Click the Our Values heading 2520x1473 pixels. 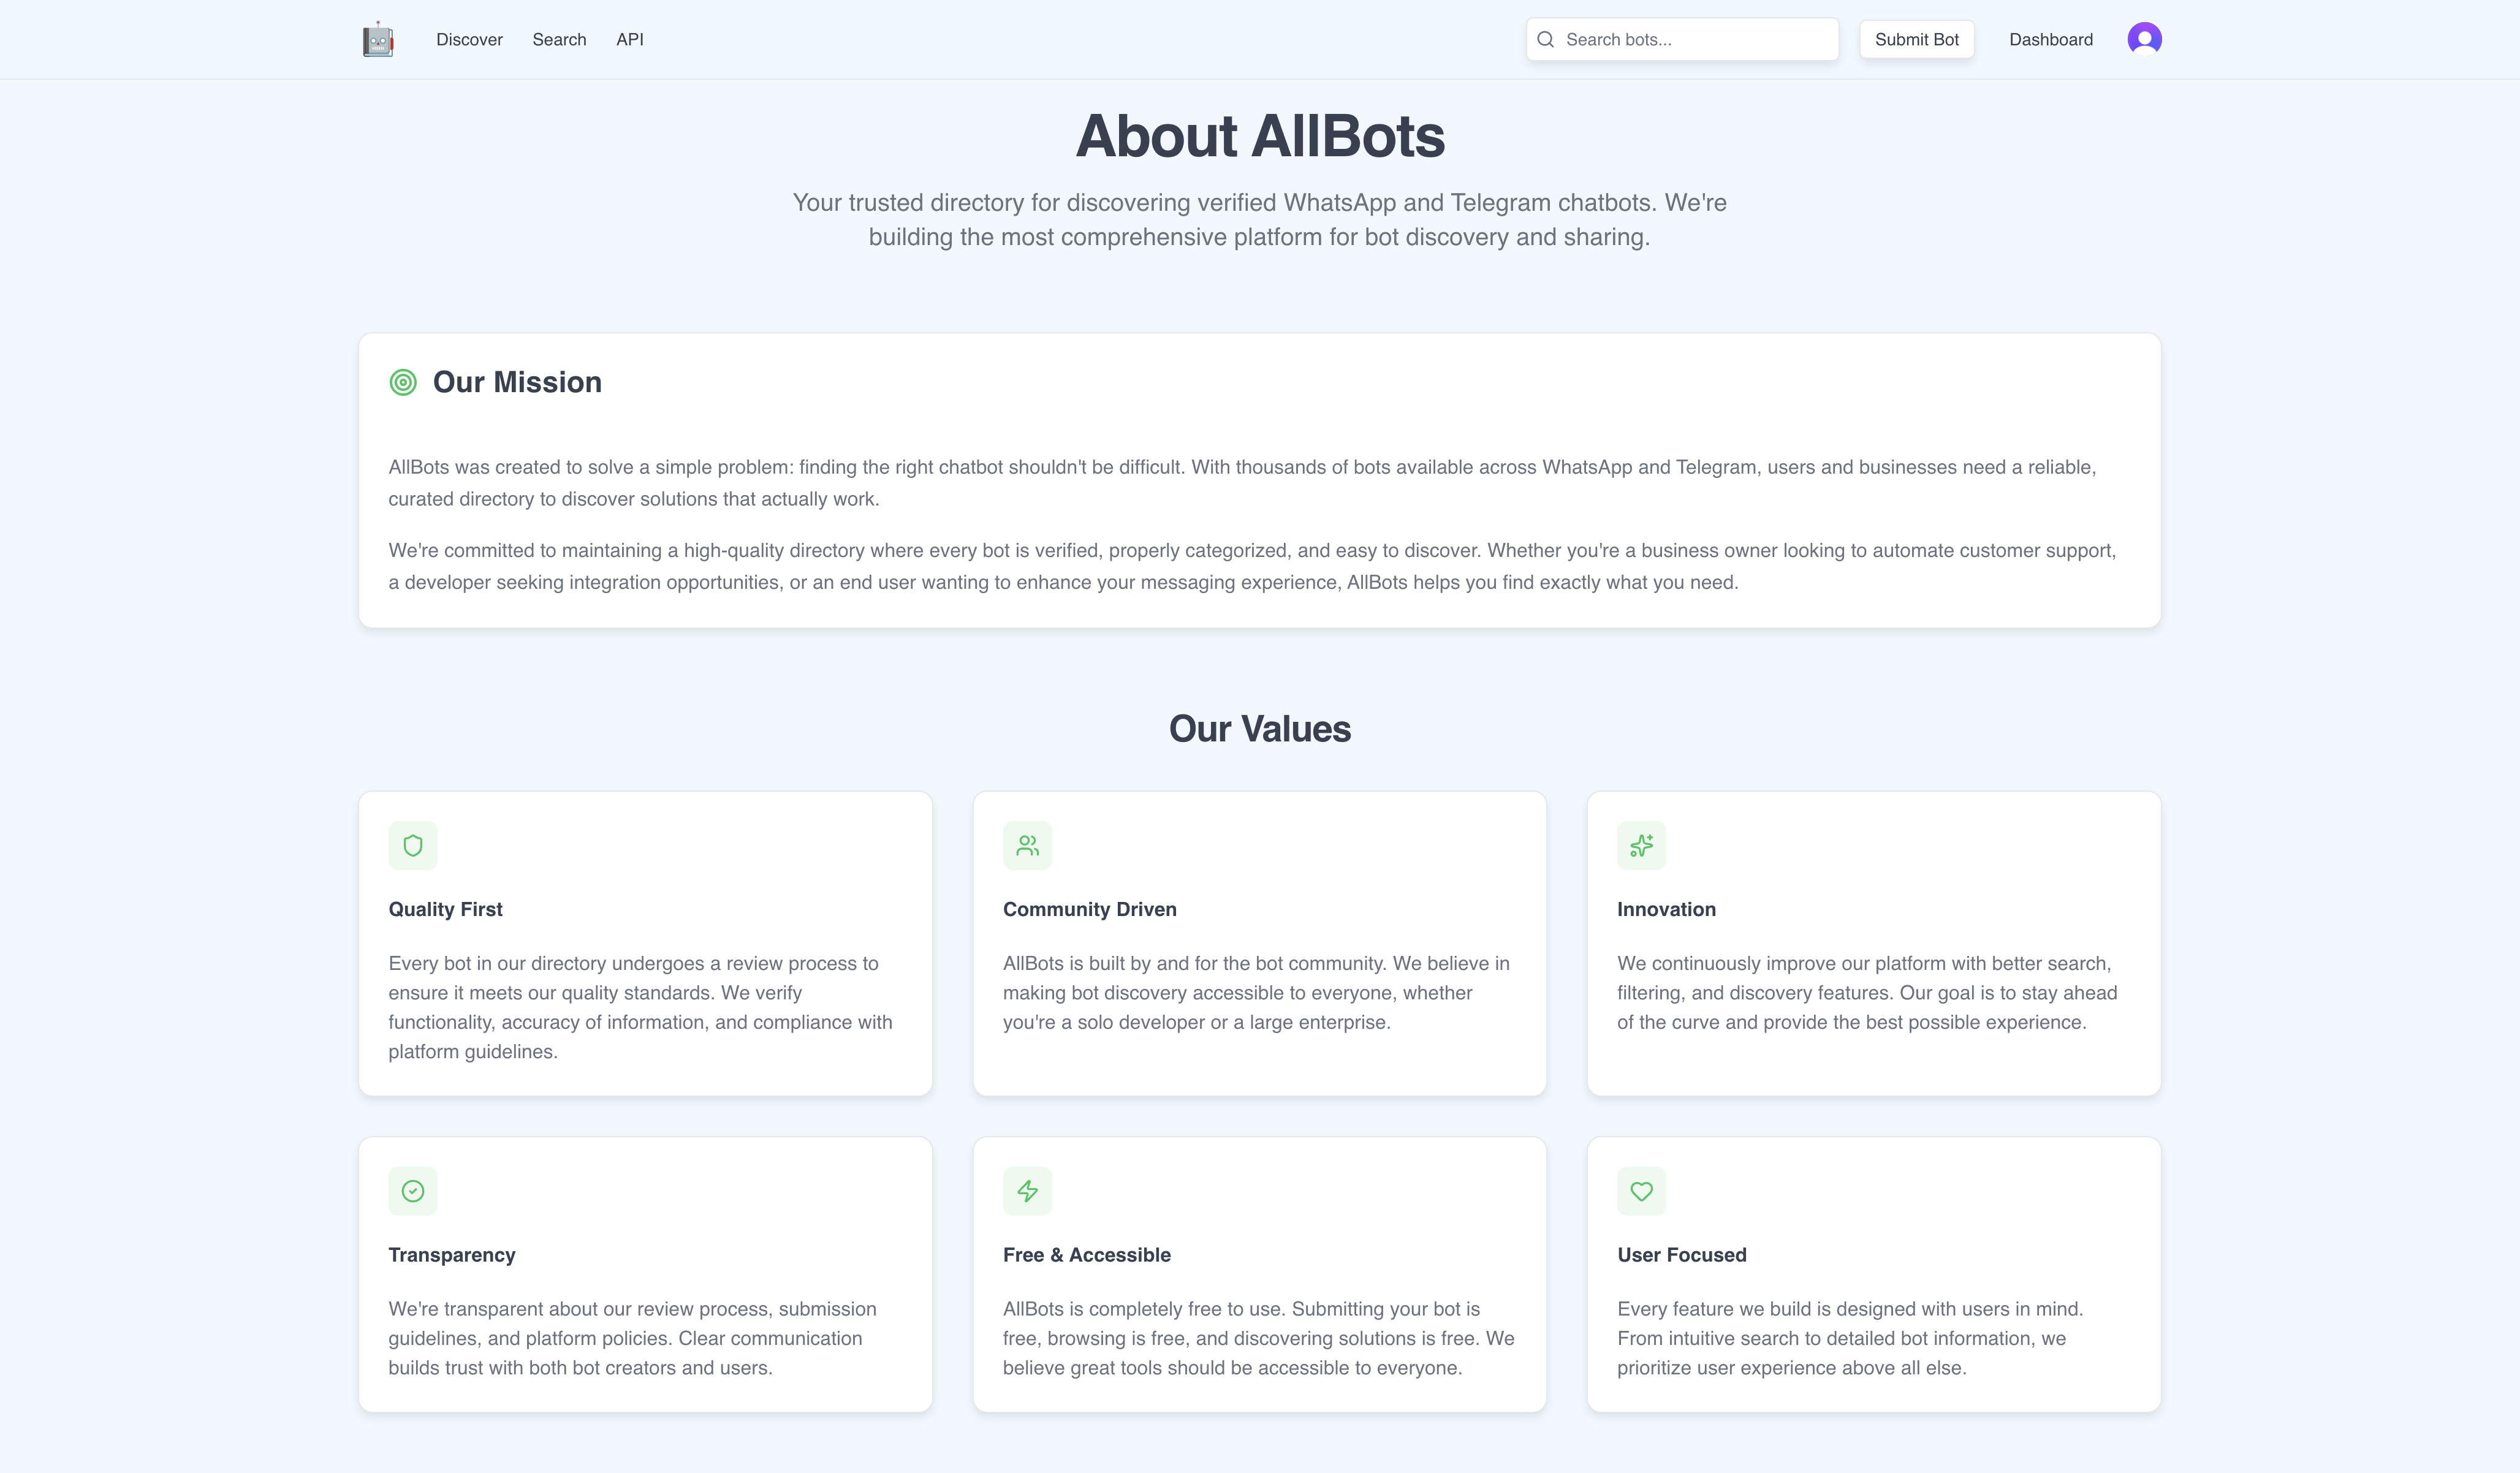[1259, 728]
